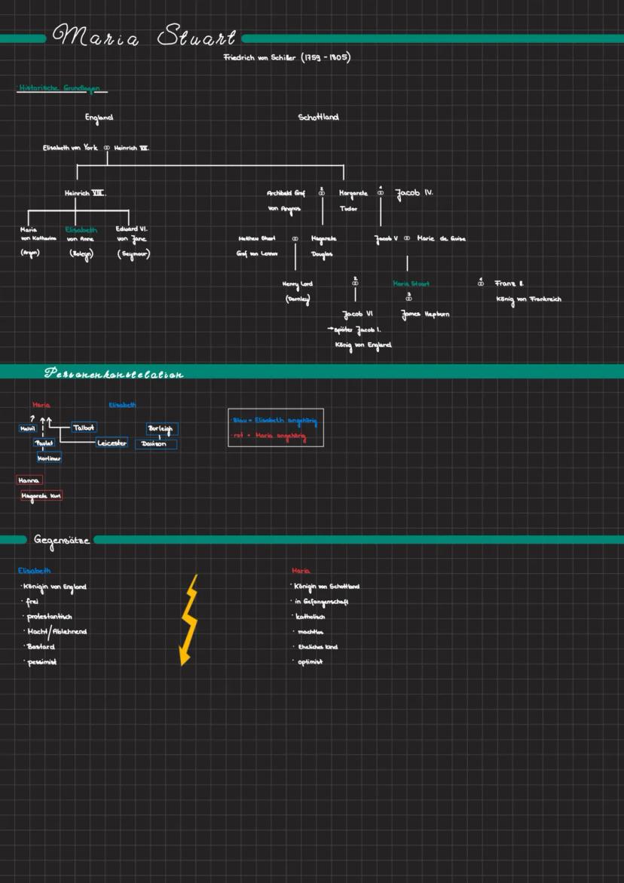Viewport: 624px width, 883px height.
Task: Click the Friedrich von Schiller subtitle
Action: (286, 57)
